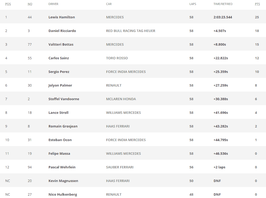Open Kevin Magnussen driver entry
266x198 pixels.
click(x=63, y=181)
